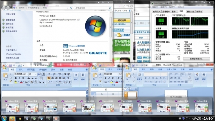Click the Control Panel search box
This screenshot has height=121, width=215.
coord(93,8)
